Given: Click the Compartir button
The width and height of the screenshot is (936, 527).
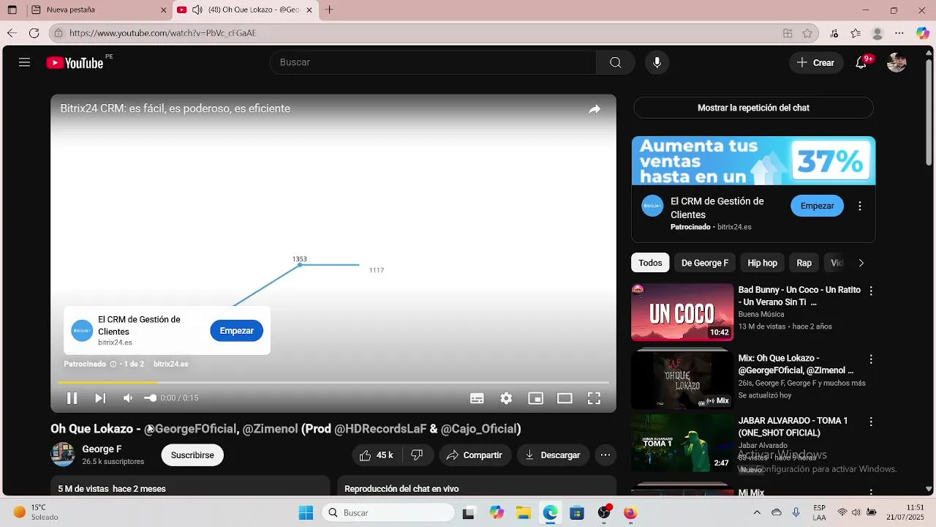Looking at the screenshot, I should coord(475,455).
